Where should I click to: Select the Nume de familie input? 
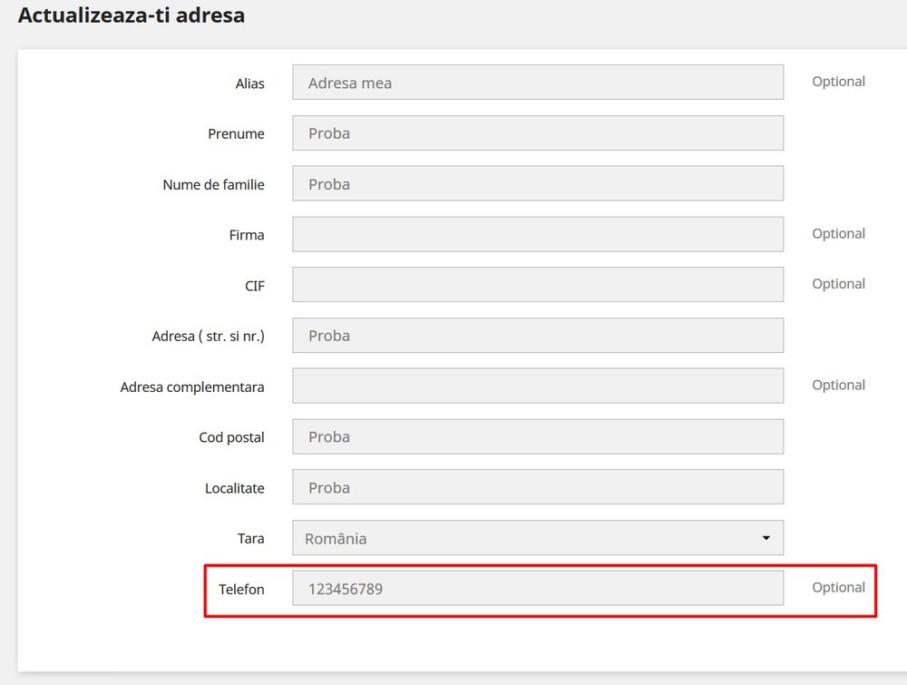click(537, 183)
